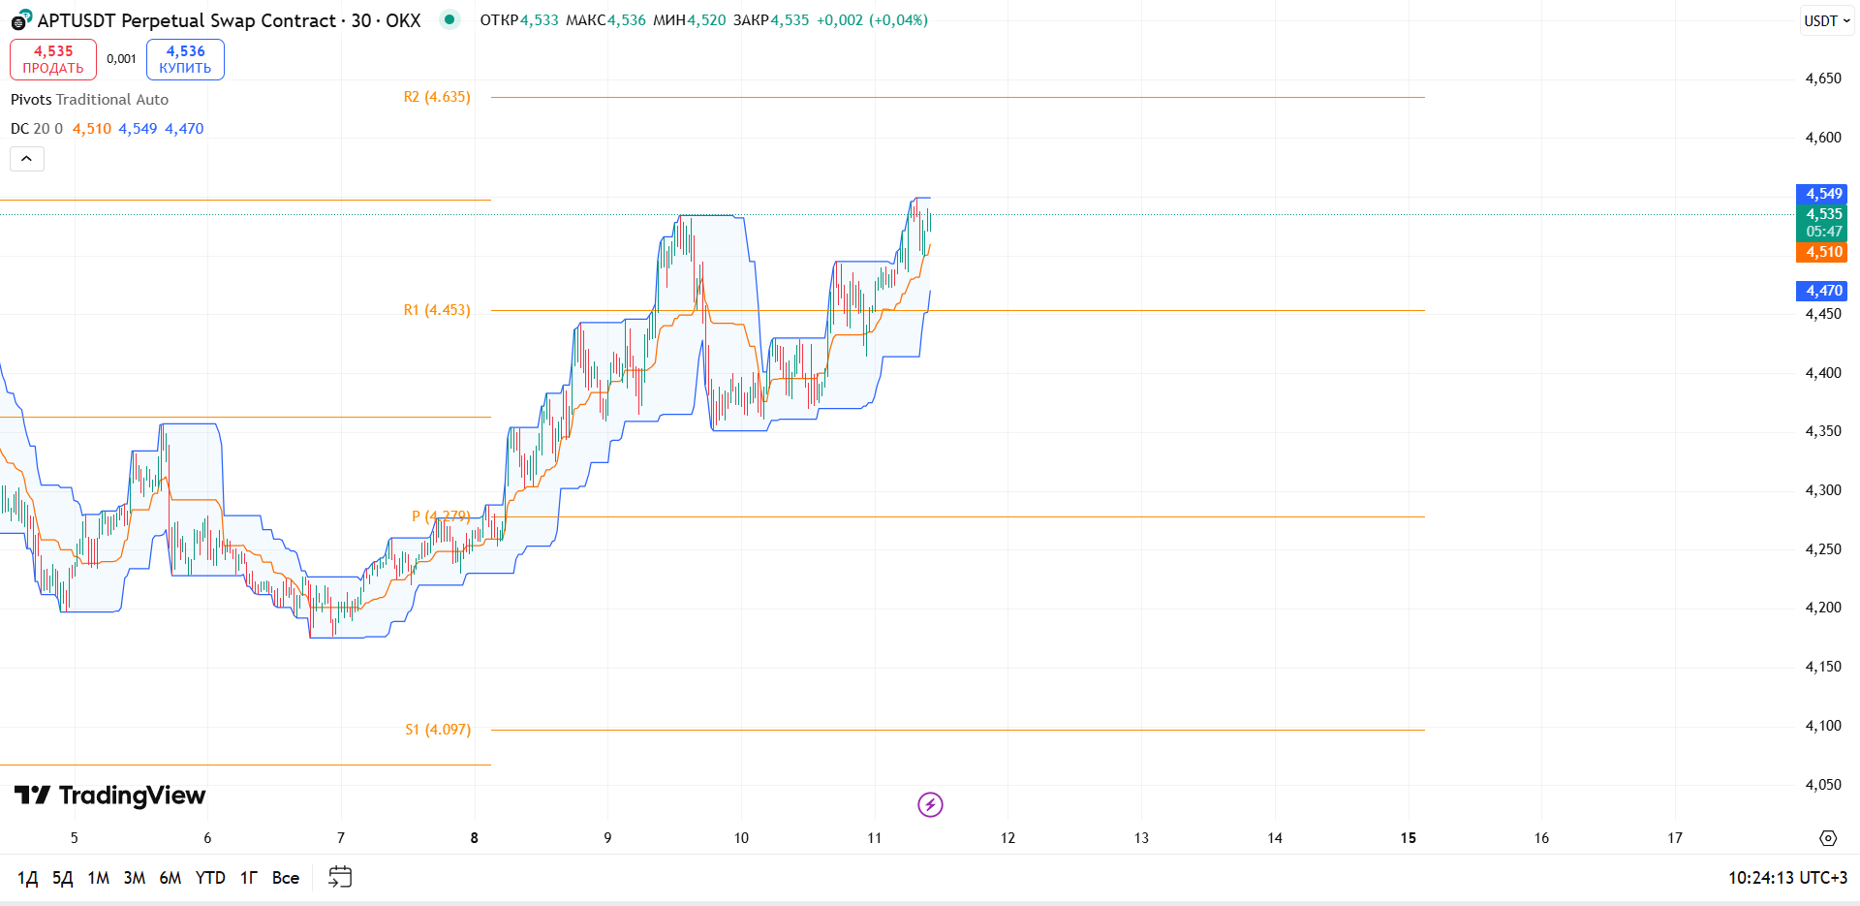Image resolution: width=1860 pixels, height=906 pixels.
Task: Click the orange 4,510 DC basis value
Action: pos(92,129)
